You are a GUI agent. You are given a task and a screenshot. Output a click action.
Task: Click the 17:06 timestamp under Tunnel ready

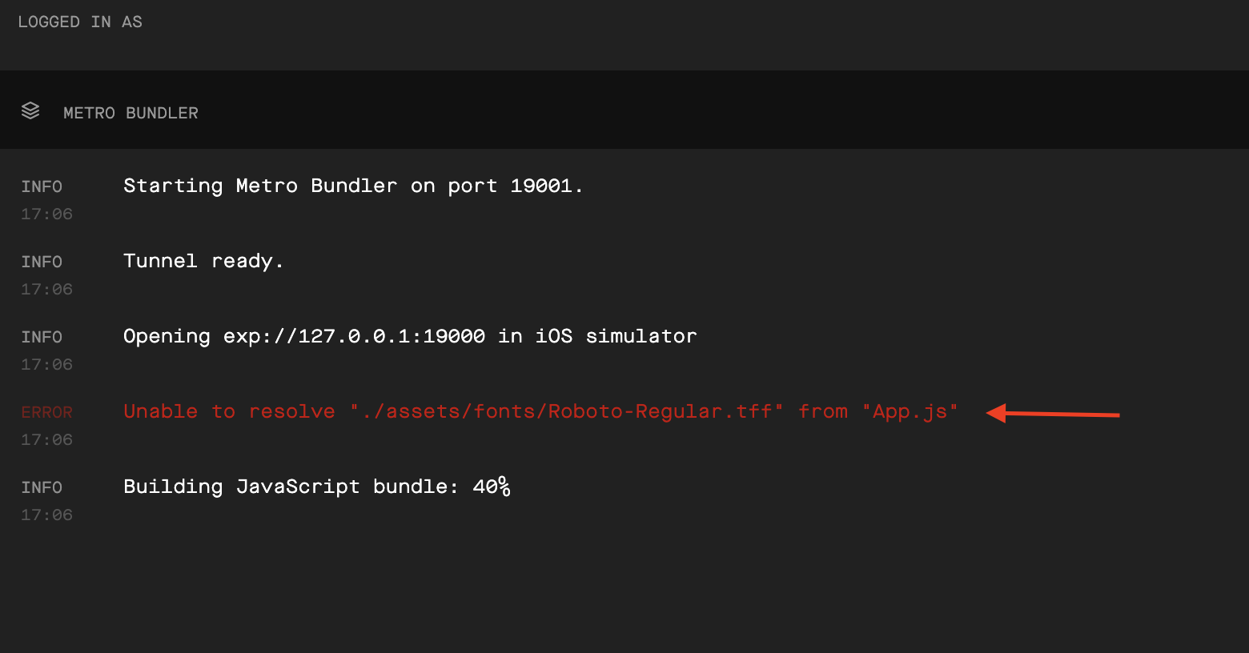click(46, 288)
